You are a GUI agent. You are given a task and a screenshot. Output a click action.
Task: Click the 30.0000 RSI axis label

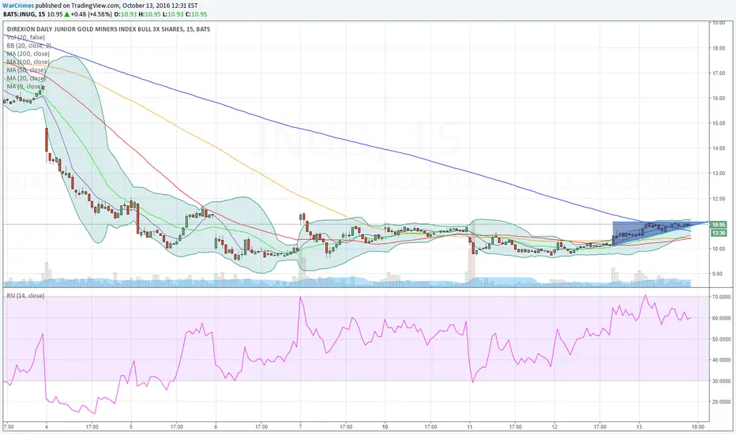721,381
